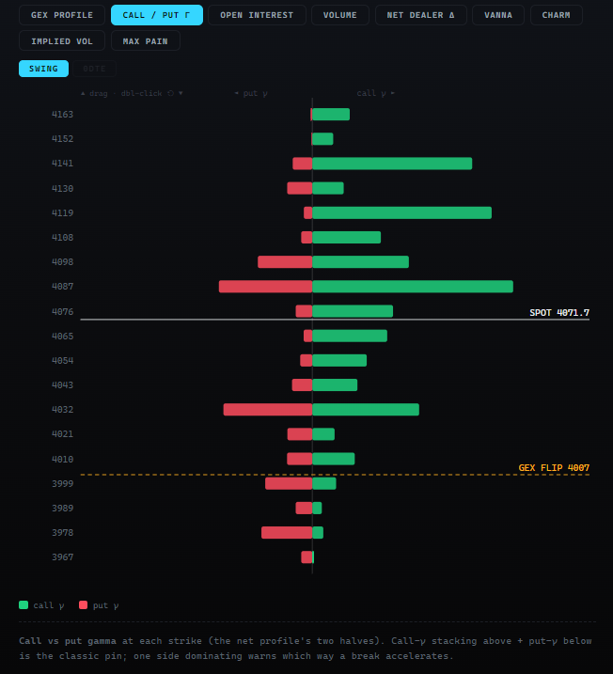Click the strike label 3989

(62, 508)
